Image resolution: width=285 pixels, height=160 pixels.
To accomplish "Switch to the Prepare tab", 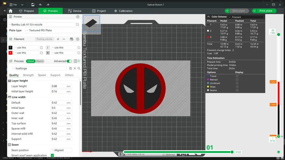I will point(27,11).
